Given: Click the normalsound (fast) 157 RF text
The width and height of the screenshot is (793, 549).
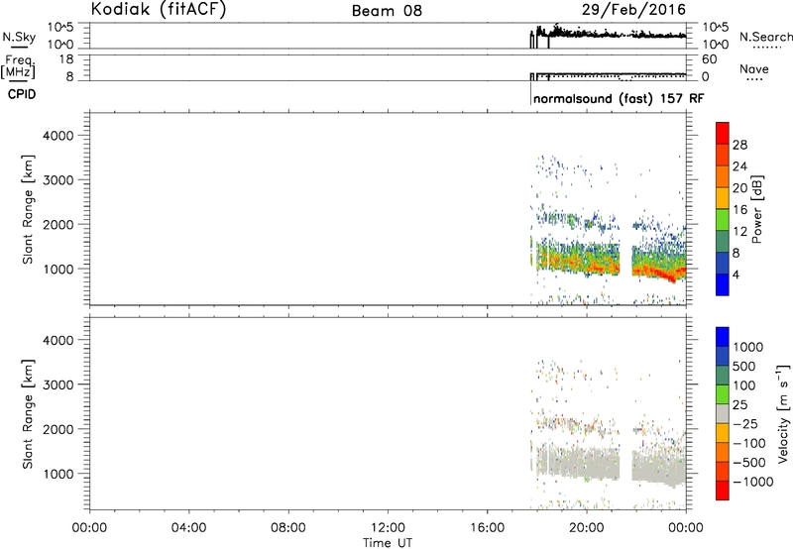Looking at the screenshot, I should (619, 98).
